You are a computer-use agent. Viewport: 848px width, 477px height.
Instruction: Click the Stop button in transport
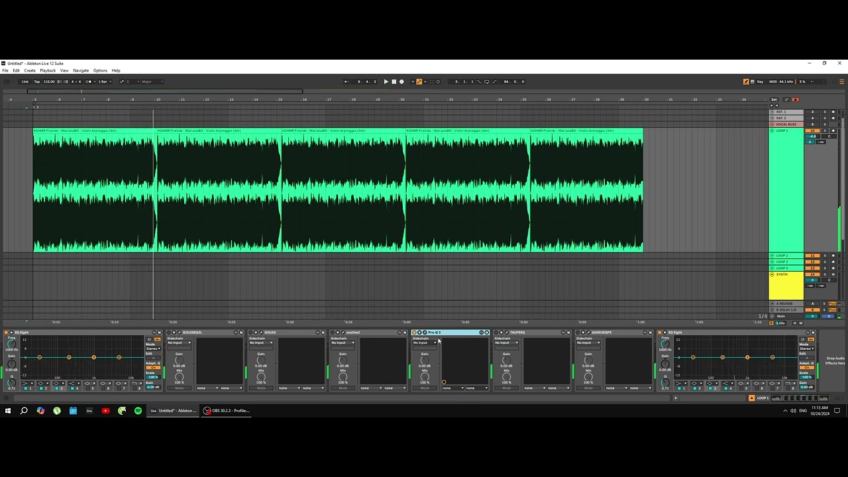tap(394, 81)
